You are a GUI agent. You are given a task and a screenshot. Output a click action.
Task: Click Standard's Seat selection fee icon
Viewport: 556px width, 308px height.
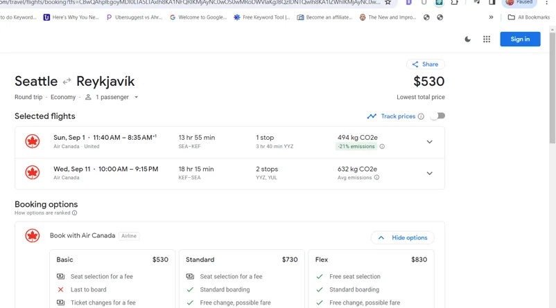[190, 276]
